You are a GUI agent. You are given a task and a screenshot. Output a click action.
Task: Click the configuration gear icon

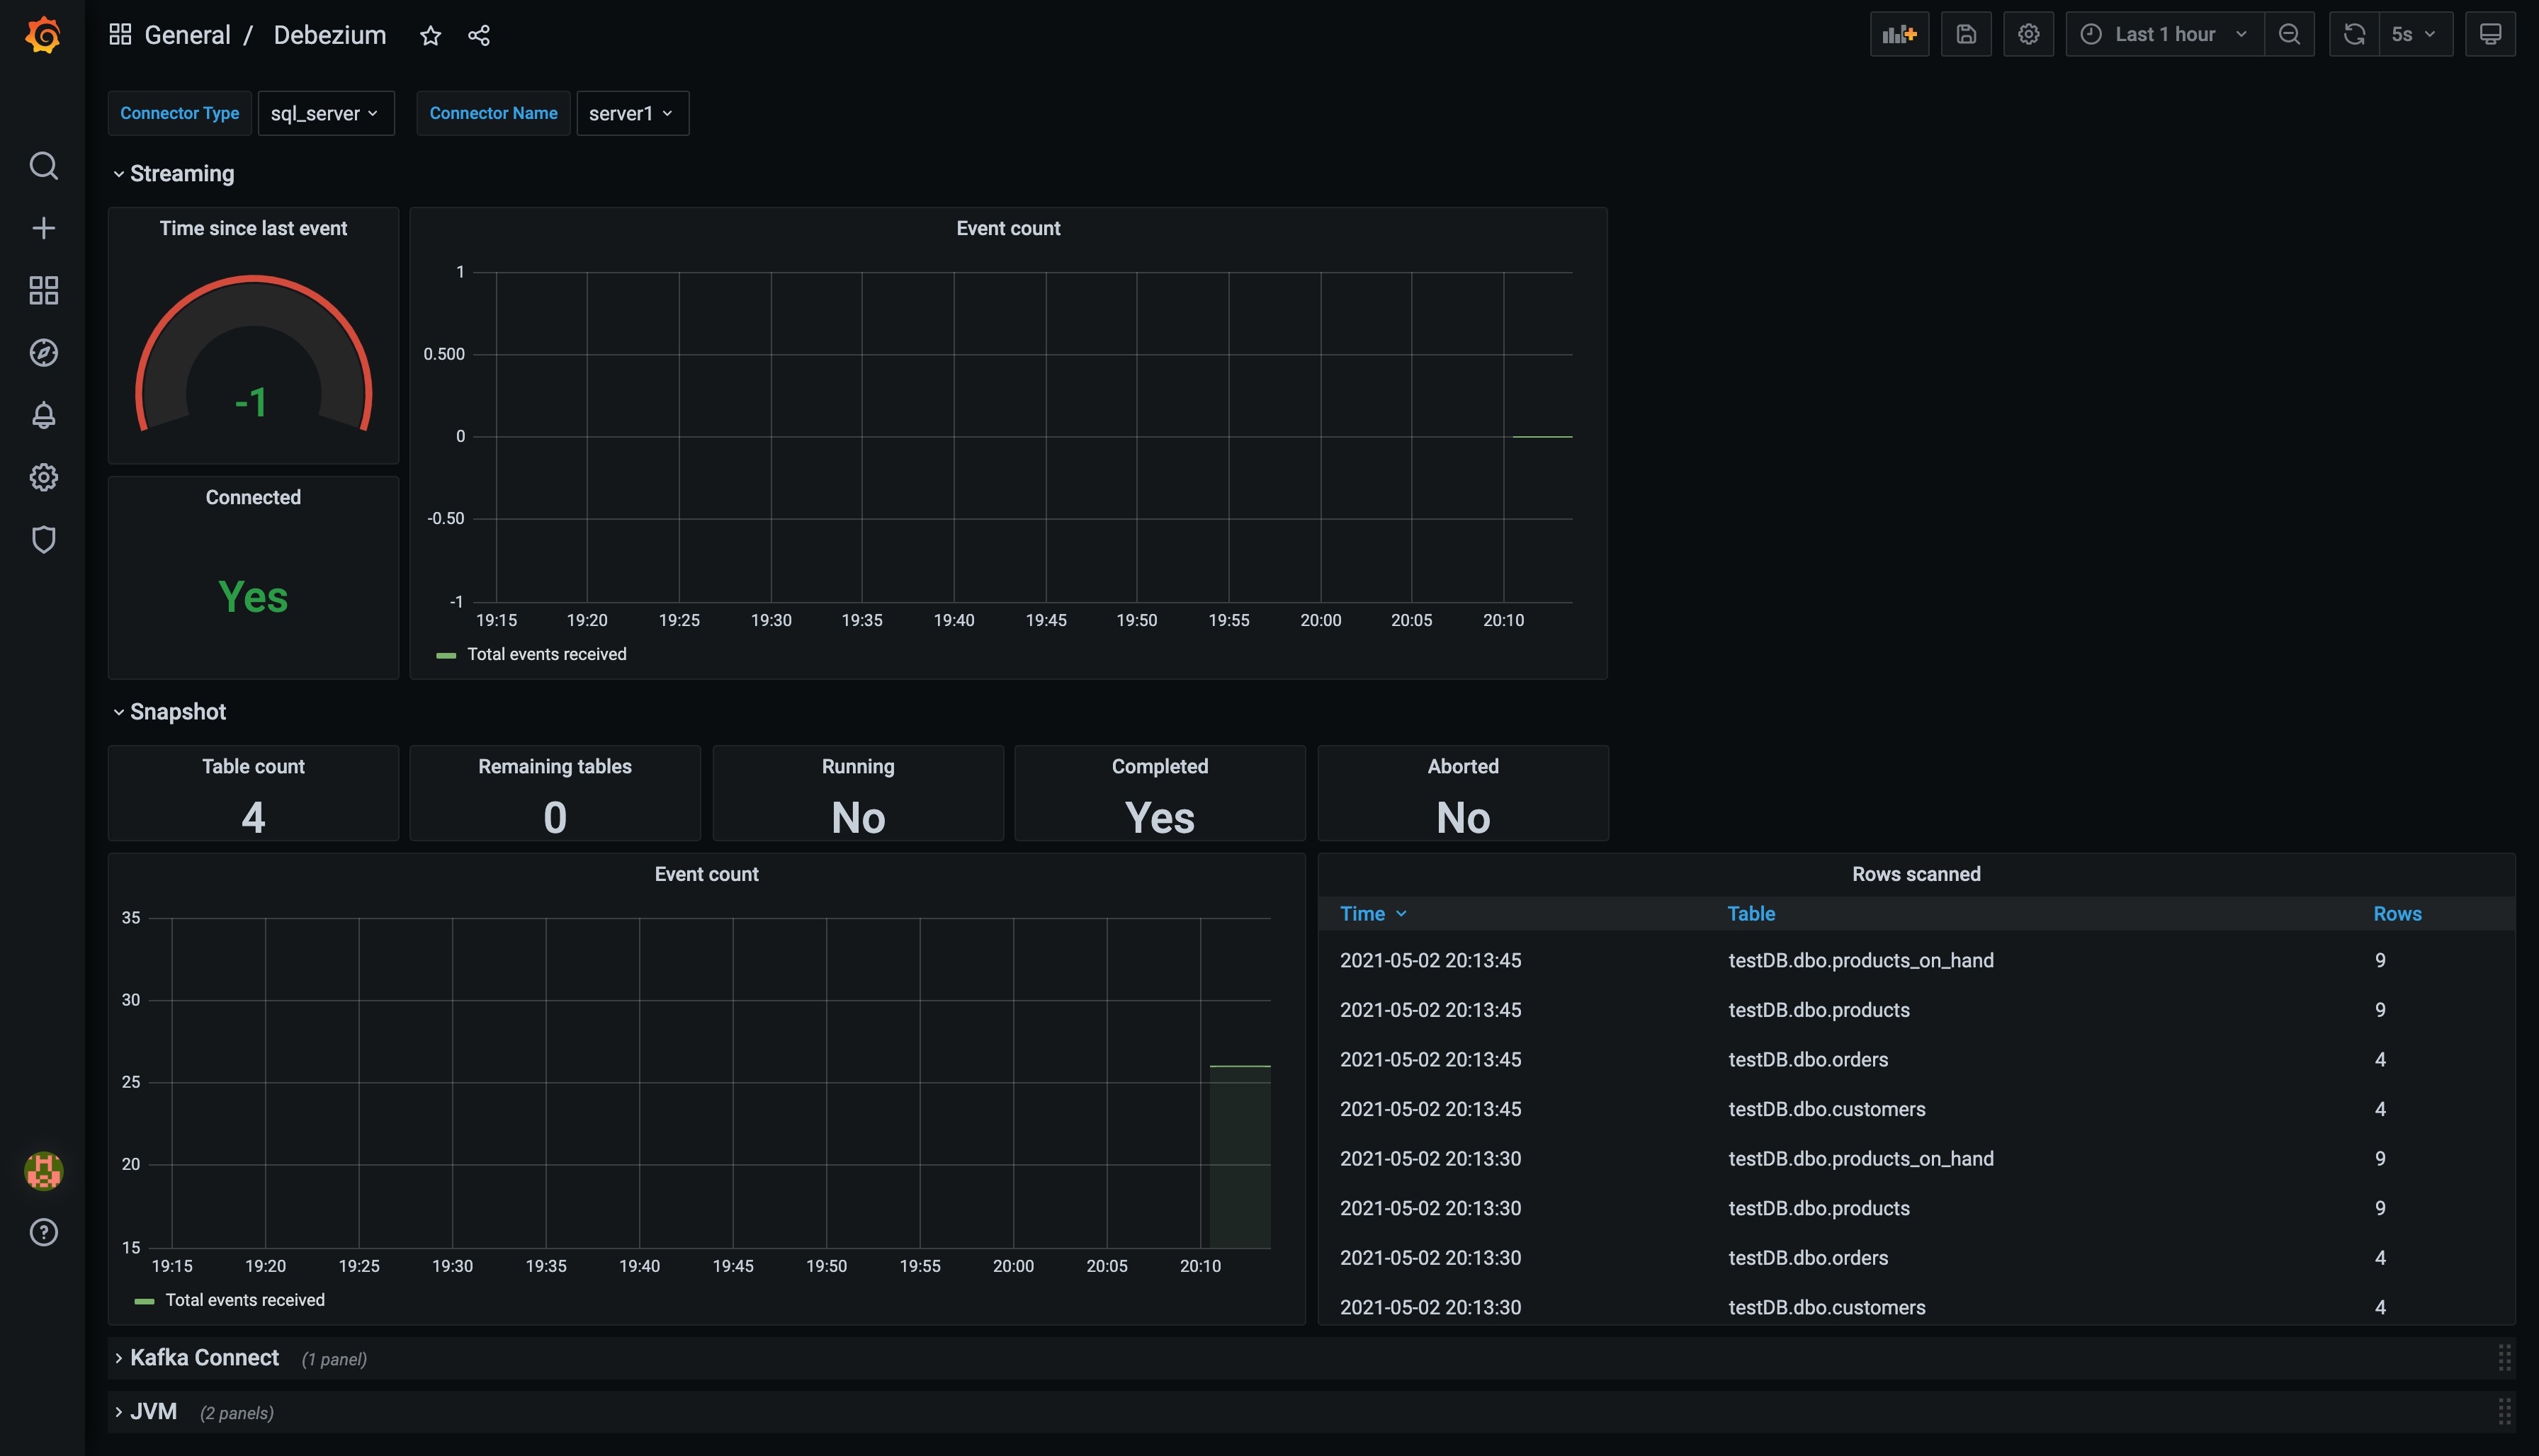pyautogui.click(x=2028, y=33)
